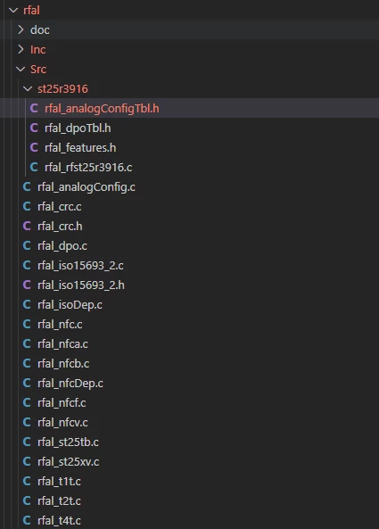Click the C icon of rfal_nfca.c
The image size is (379, 529).
click(x=27, y=343)
